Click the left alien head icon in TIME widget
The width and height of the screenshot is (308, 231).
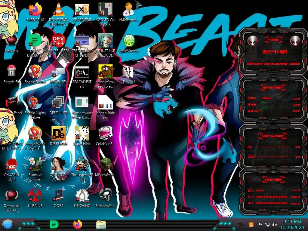click(x=252, y=41)
